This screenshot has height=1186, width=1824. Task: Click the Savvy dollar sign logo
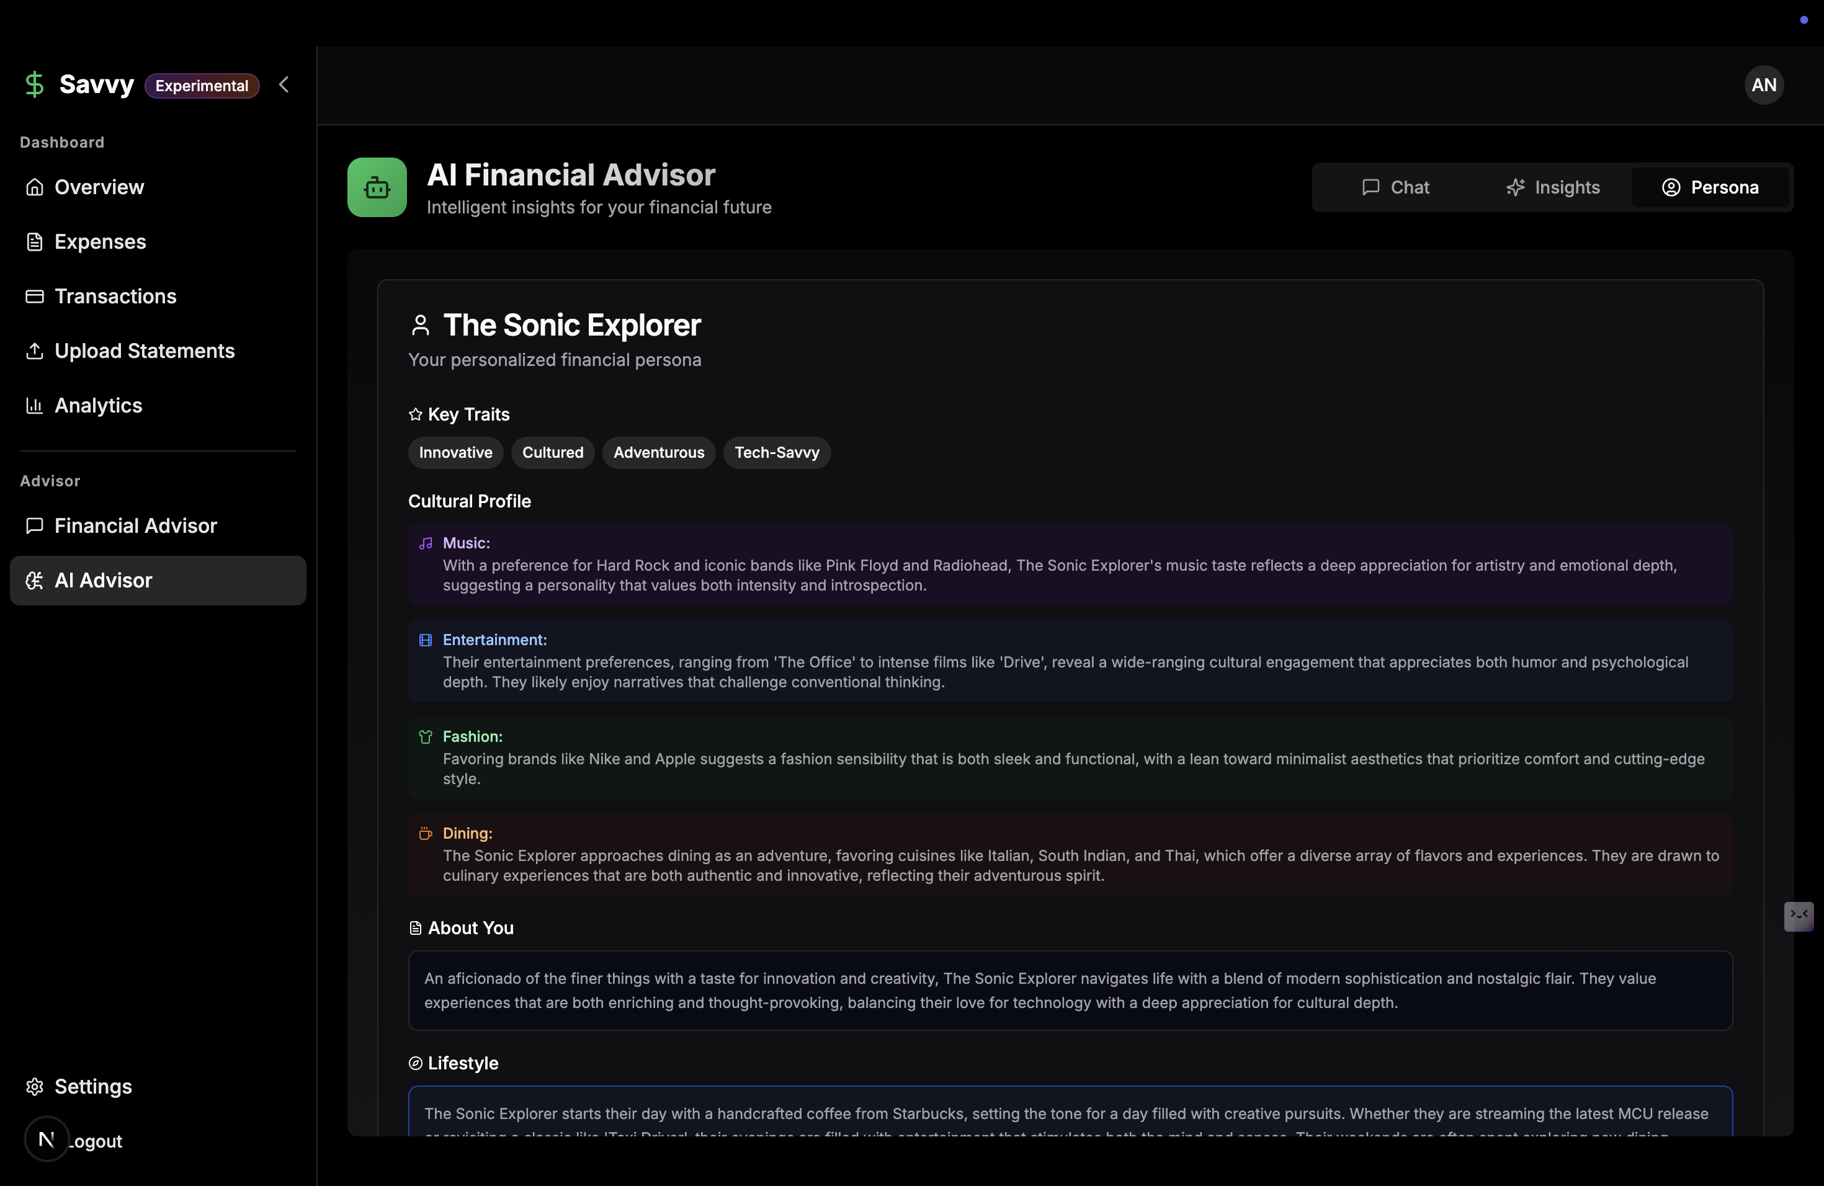point(35,84)
